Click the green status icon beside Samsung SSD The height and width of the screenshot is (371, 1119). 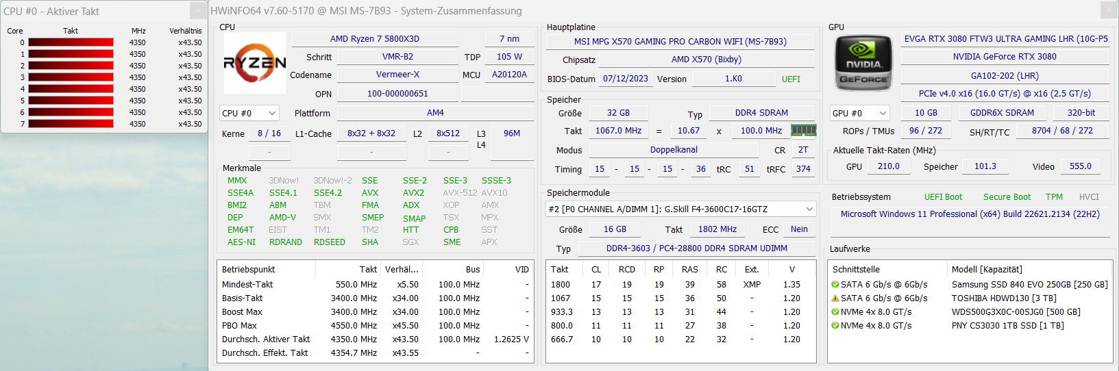pyautogui.click(x=835, y=285)
